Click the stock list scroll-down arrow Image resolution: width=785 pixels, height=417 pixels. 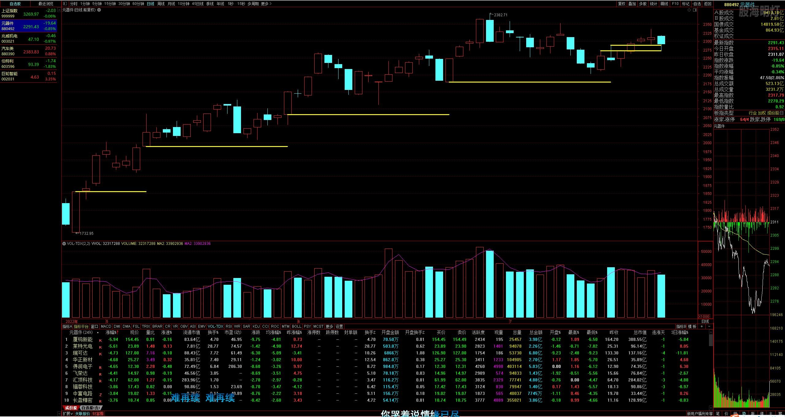point(711,408)
